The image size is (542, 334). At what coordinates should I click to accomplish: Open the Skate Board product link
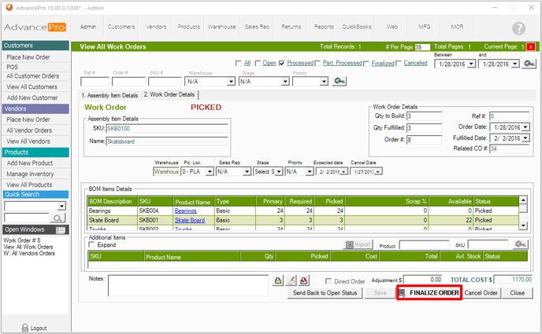[x=189, y=220]
